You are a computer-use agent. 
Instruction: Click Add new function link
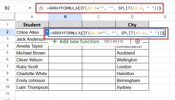point(79,42)
